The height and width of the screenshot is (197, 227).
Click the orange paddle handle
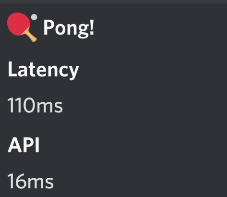(30, 36)
